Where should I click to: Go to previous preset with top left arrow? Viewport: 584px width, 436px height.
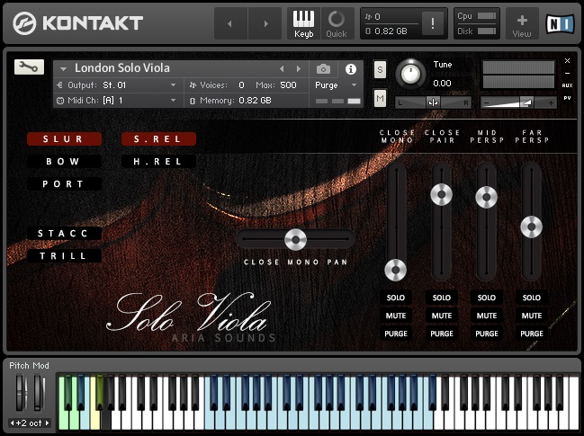point(230,23)
